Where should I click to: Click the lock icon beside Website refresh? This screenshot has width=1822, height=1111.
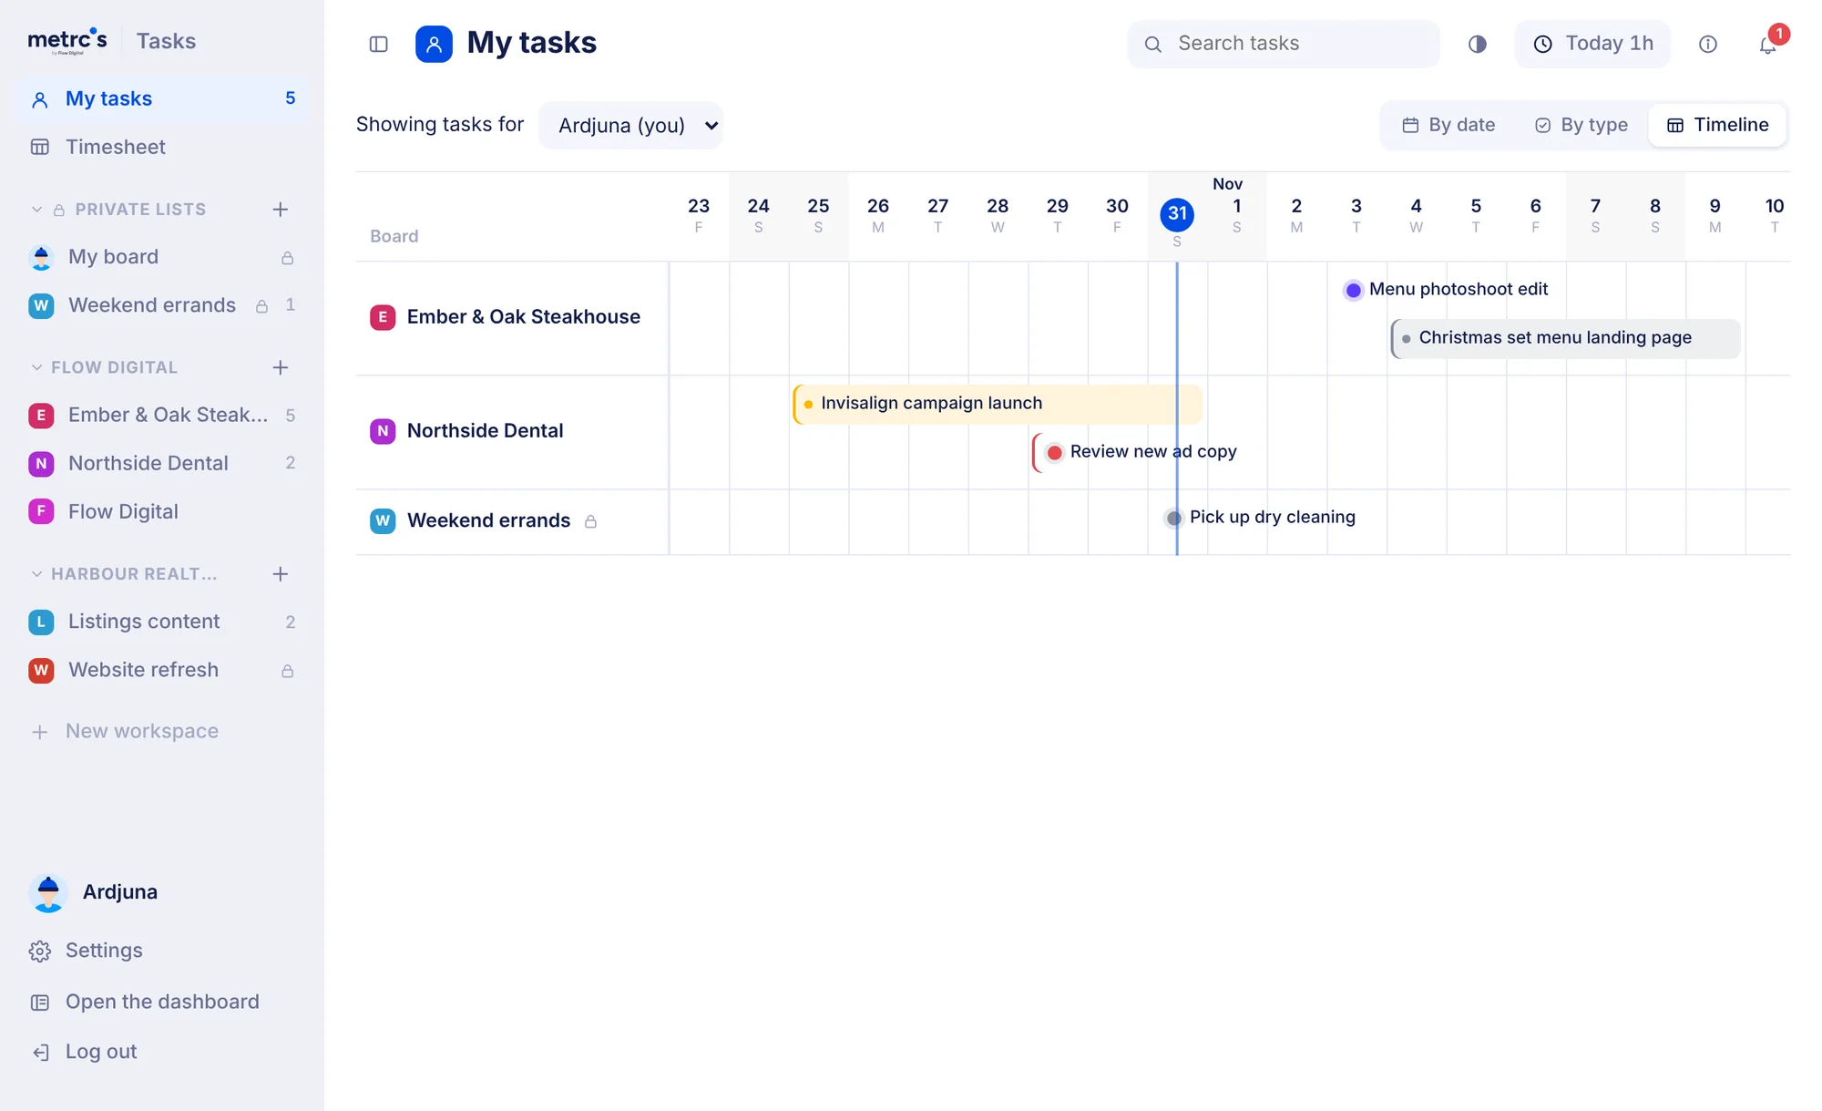click(x=287, y=671)
